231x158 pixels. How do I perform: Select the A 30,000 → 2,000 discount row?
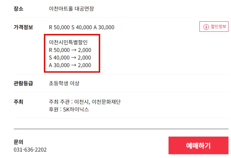[70, 65]
